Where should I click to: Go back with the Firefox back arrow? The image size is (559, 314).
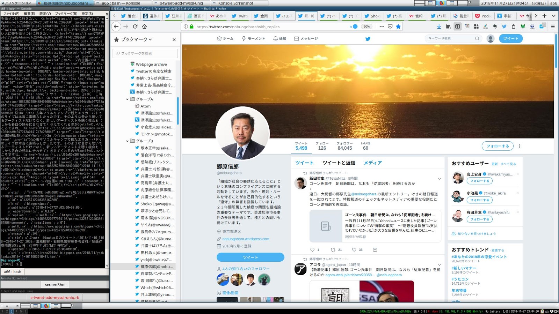[x=116, y=27]
